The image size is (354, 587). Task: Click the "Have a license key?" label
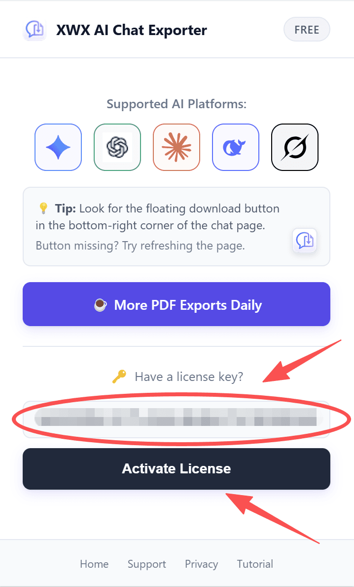(x=189, y=377)
